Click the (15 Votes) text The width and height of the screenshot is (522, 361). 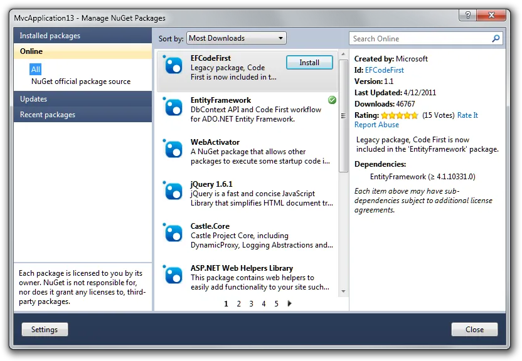(x=438, y=115)
